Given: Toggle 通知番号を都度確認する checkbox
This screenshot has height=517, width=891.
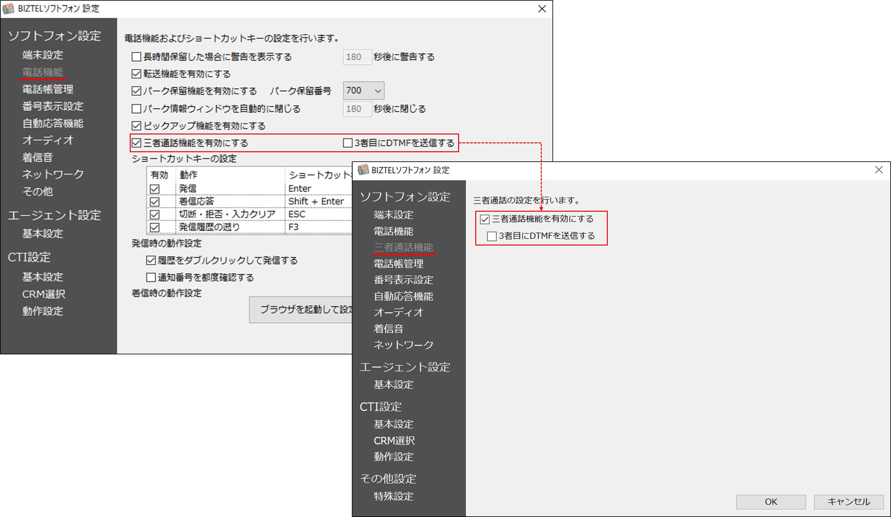Looking at the screenshot, I should coord(151,277).
